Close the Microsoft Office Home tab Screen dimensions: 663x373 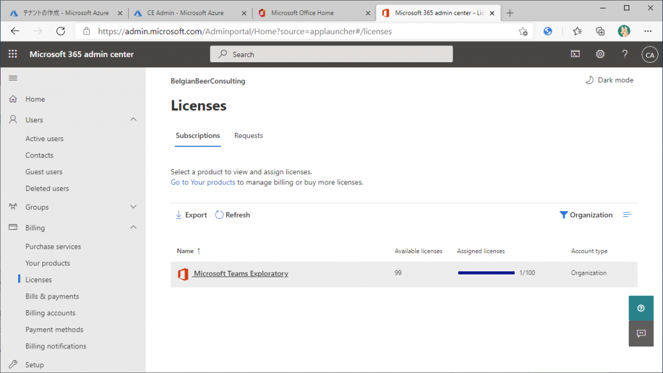pyautogui.click(x=368, y=13)
